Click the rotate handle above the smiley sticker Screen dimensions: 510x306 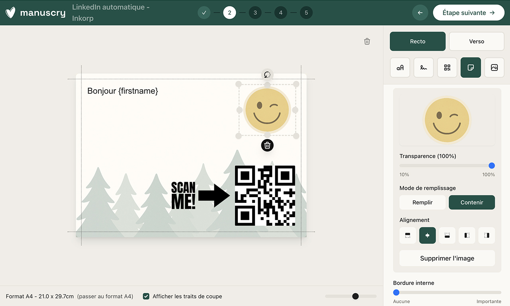pos(267,75)
